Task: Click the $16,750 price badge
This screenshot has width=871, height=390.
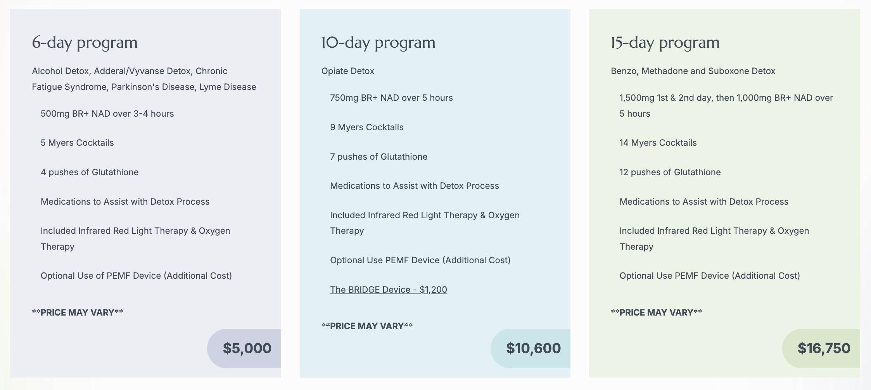Action: pyautogui.click(x=823, y=348)
